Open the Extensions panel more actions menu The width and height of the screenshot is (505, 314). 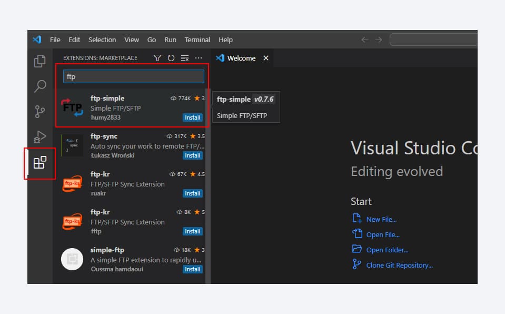(x=198, y=58)
